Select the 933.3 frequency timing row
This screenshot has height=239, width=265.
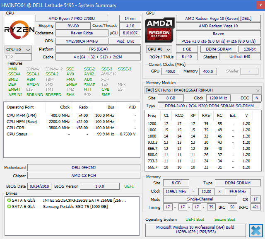[203, 142]
